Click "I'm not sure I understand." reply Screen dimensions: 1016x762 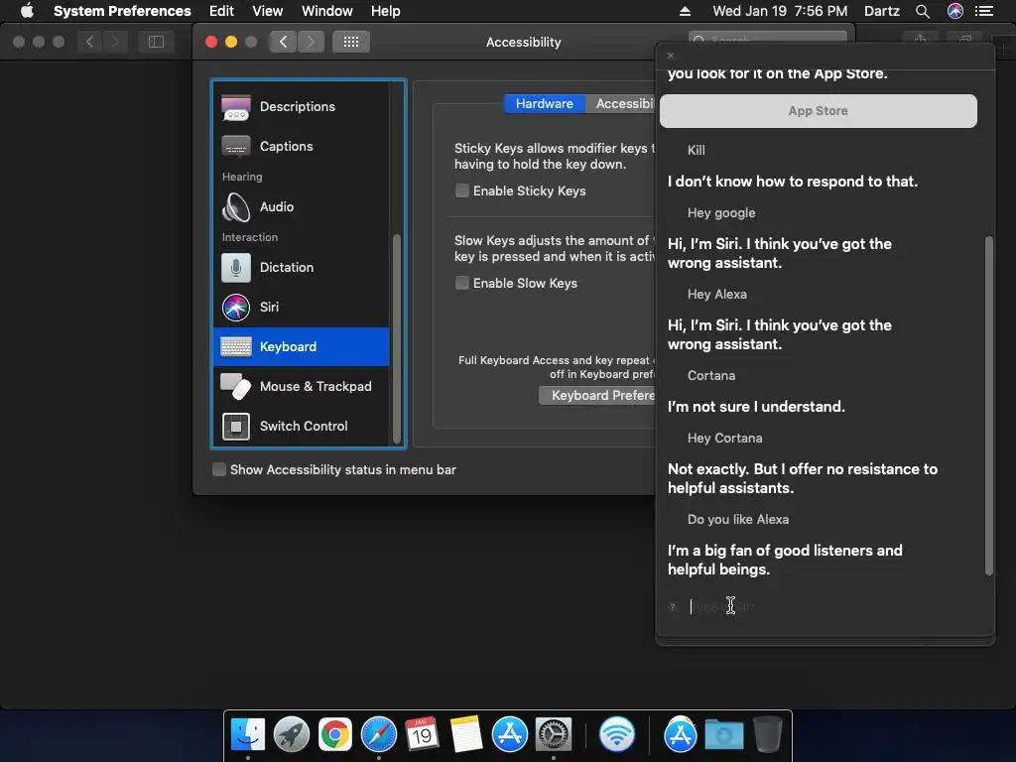tap(756, 407)
